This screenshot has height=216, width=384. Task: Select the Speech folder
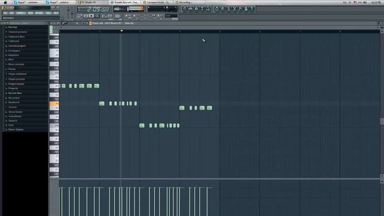[x=13, y=121]
